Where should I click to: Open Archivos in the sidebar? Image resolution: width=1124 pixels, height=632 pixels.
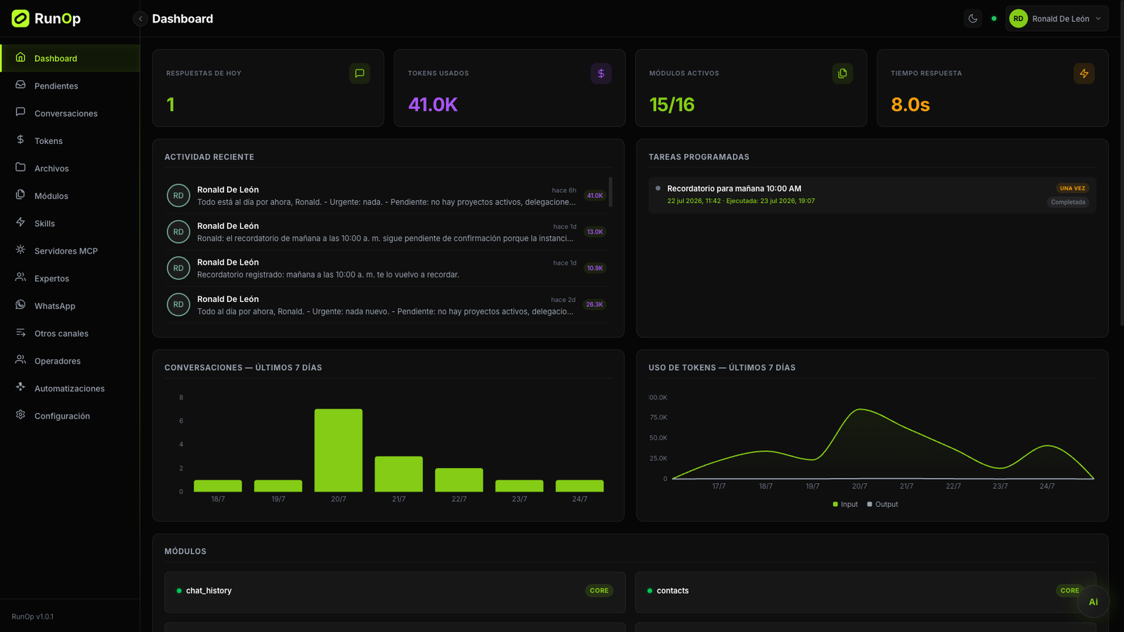70,169
